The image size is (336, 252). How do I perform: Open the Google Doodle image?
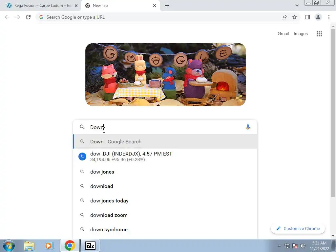pyautogui.click(x=165, y=74)
